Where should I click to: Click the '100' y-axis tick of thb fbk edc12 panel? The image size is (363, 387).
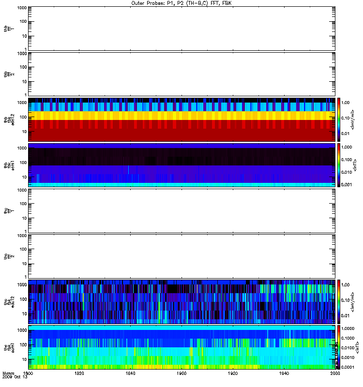23,117
